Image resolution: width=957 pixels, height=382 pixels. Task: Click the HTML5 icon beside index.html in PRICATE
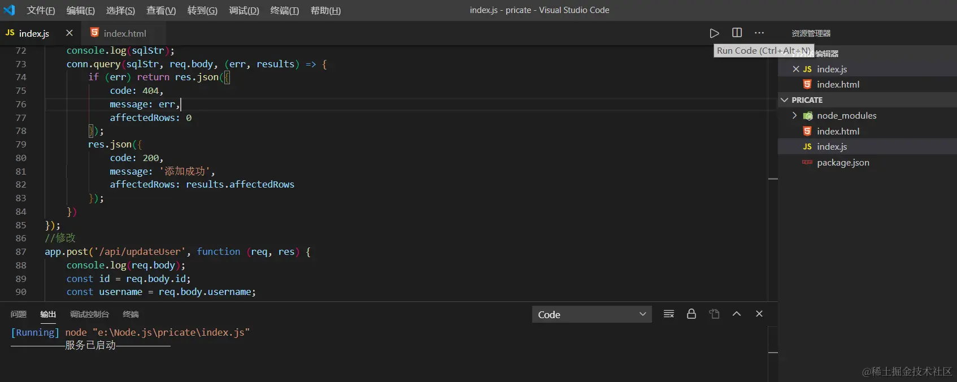coord(807,131)
